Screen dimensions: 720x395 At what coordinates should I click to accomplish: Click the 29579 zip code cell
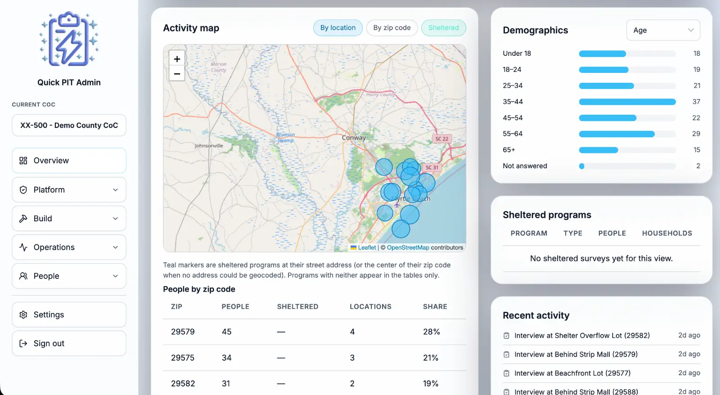click(183, 332)
